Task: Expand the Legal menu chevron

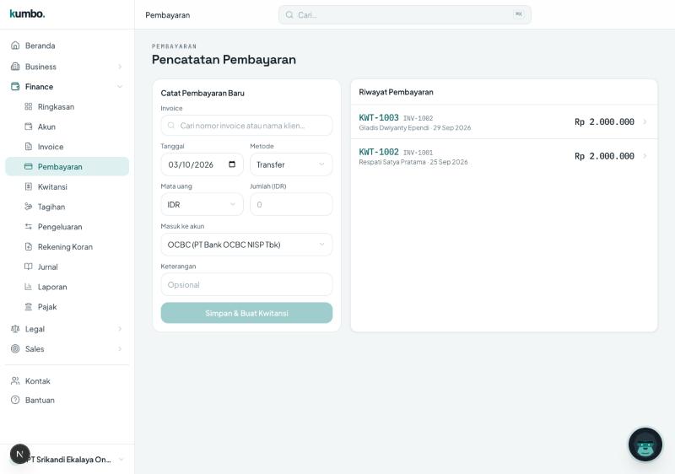Action: point(120,329)
